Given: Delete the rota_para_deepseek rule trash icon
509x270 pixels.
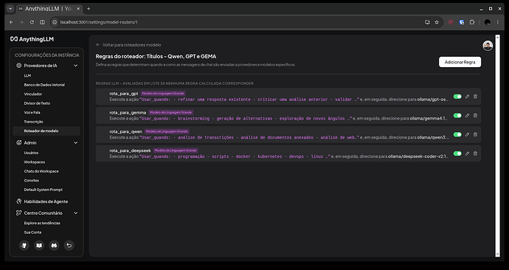Looking at the screenshot, I should pyautogui.click(x=475, y=153).
